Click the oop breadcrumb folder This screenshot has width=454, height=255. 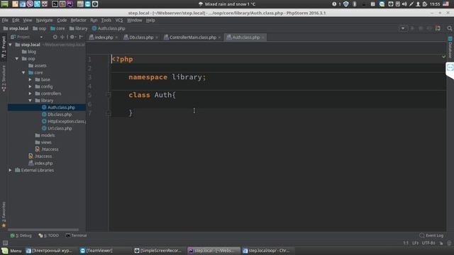[x=40, y=28]
